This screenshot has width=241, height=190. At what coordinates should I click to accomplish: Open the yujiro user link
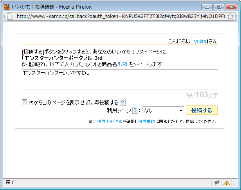tap(200, 41)
